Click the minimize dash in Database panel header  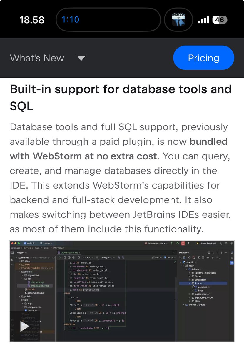tap(225, 252)
